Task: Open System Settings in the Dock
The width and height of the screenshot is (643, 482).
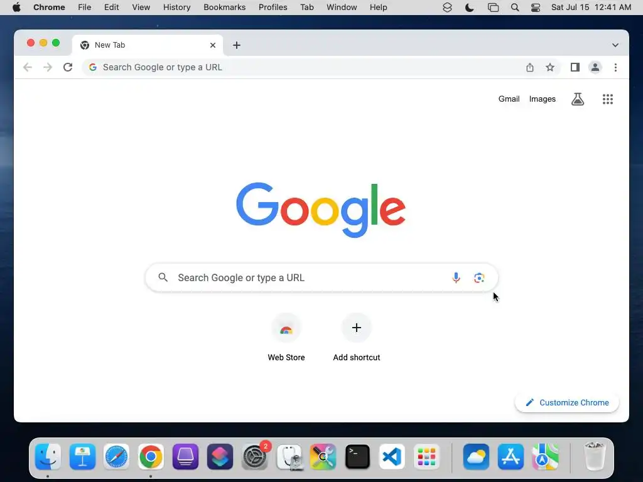Action: pyautogui.click(x=254, y=456)
